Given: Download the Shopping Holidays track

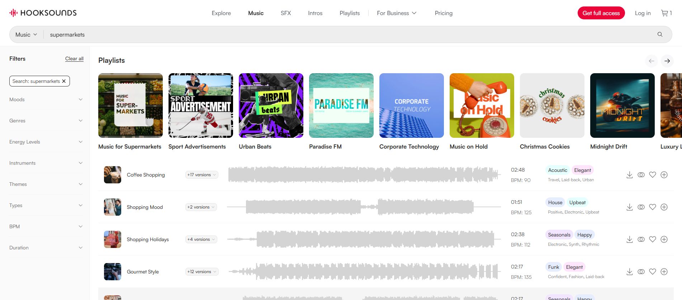Looking at the screenshot, I should click(x=629, y=239).
